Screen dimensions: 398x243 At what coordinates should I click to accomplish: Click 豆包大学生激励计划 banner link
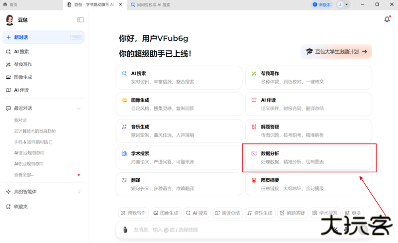(336, 51)
